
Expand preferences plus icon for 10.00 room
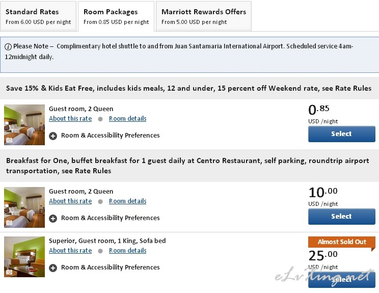pyautogui.click(x=53, y=219)
